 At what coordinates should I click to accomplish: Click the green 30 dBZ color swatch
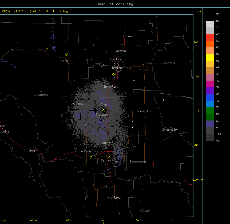coord(210,111)
